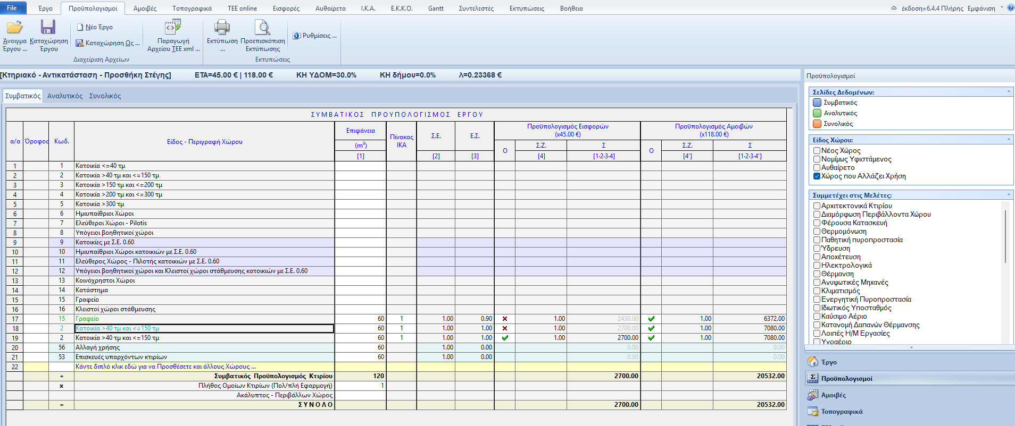This screenshot has width=1015, height=426.
Task: Open the Gantt ribbon tab
Action: click(x=435, y=8)
